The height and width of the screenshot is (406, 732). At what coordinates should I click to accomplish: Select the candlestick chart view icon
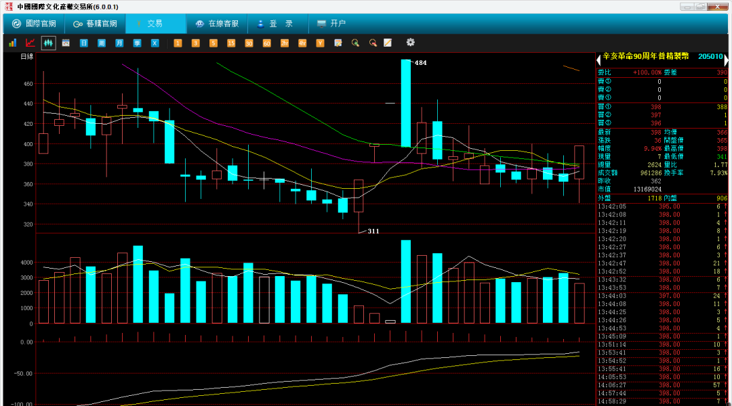point(48,43)
